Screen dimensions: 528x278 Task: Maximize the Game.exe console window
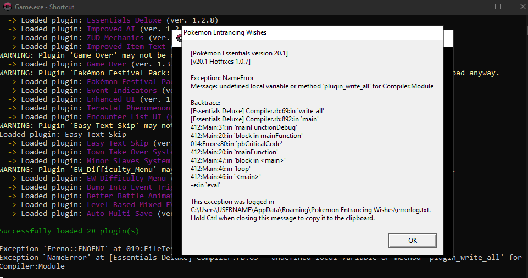click(x=498, y=7)
